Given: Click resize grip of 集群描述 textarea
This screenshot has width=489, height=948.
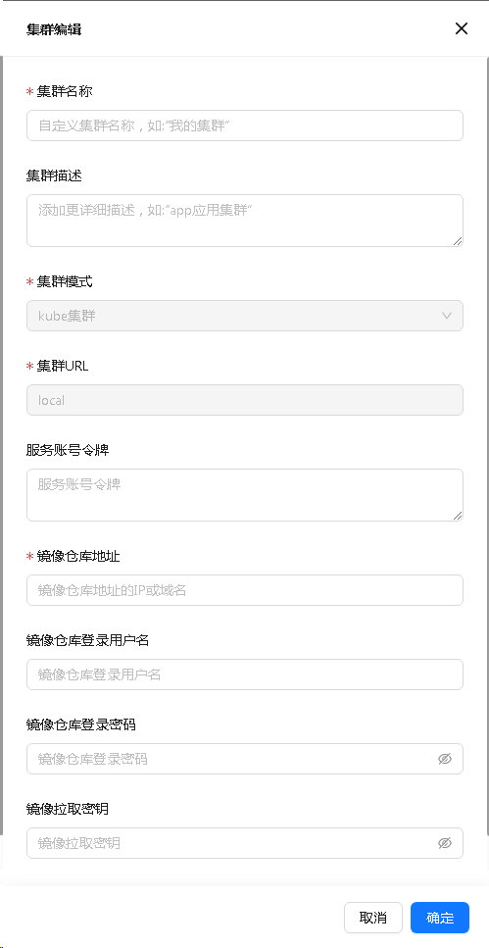Looking at the screenshot, I should click(x=458, y=241).
